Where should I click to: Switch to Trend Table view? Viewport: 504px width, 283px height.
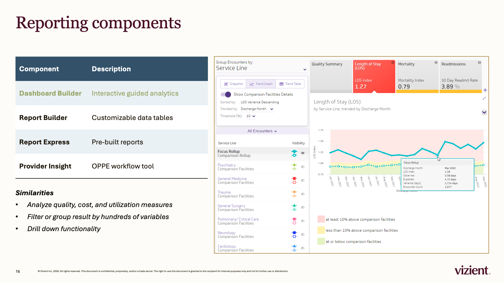tap(290, 84)
